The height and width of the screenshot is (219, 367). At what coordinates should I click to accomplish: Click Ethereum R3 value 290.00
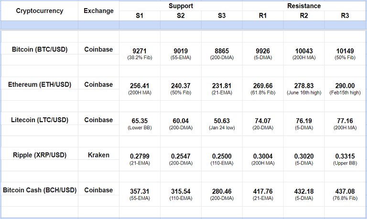pyautogui.click(x=345, y=85)
